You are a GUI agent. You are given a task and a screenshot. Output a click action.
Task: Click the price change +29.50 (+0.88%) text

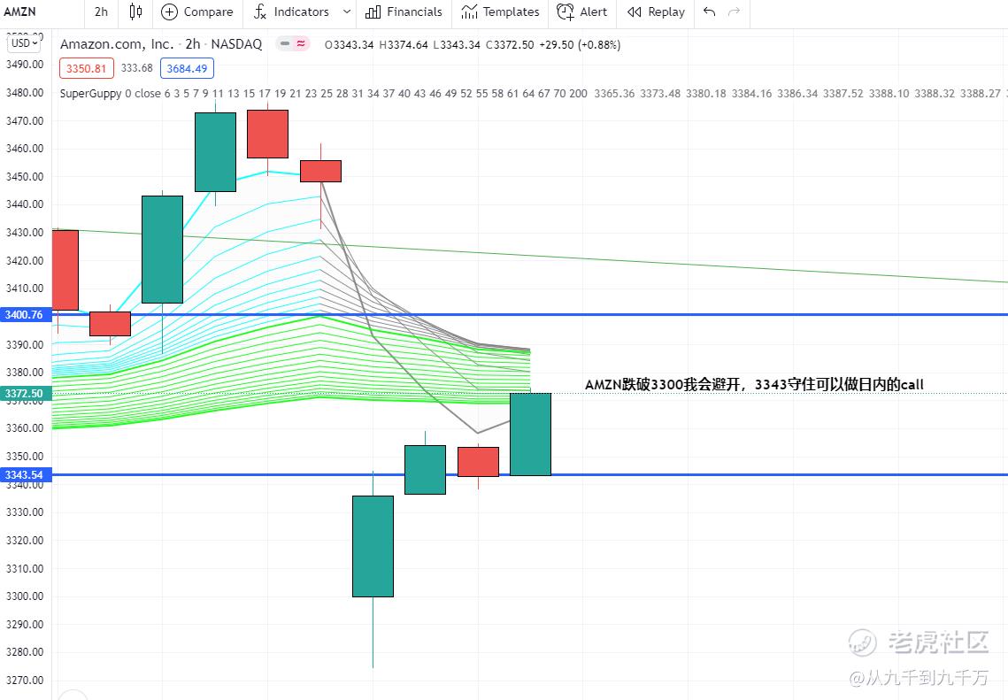580,44
